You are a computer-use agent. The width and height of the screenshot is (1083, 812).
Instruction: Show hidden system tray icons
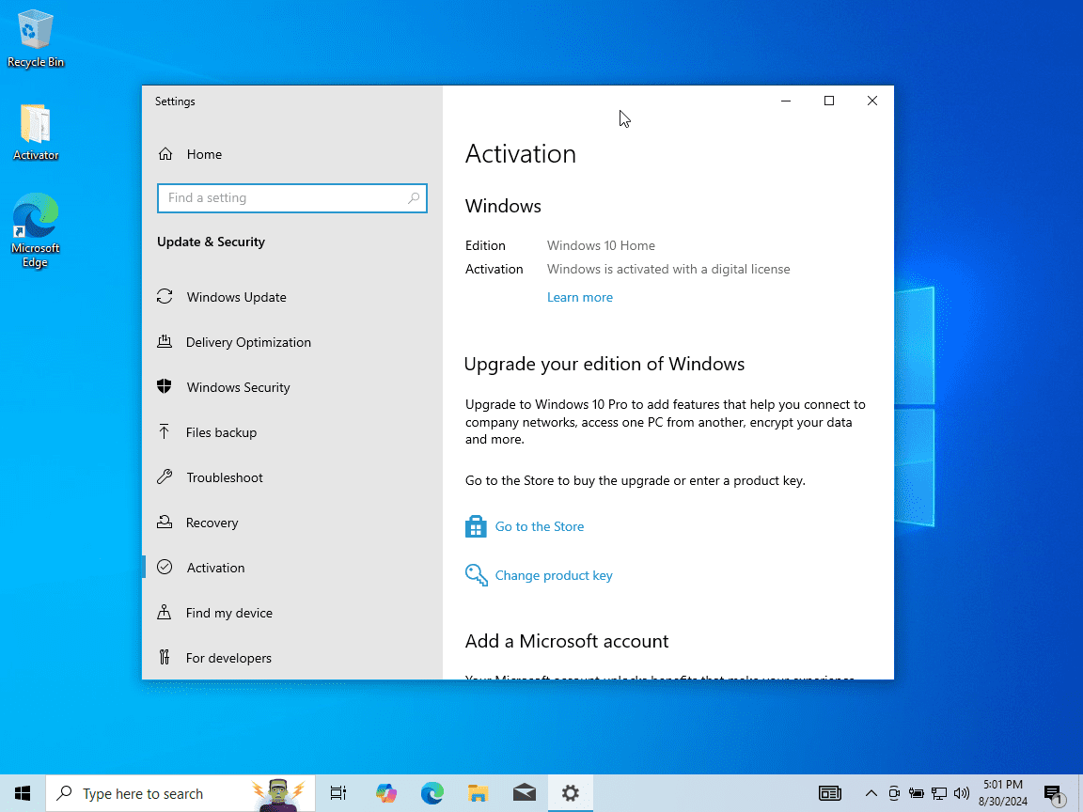click(x=871, y=793)
